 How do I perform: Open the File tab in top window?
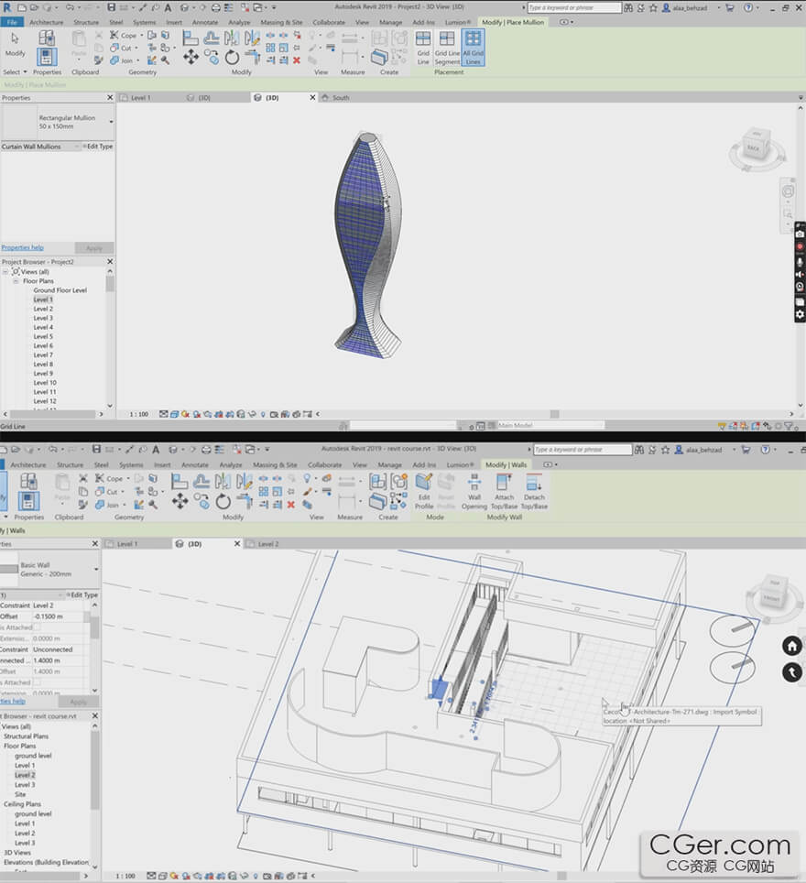click(x=12, y=22)
